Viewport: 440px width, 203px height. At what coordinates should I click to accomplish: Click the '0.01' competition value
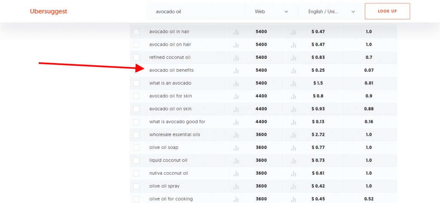click(369, 83)
